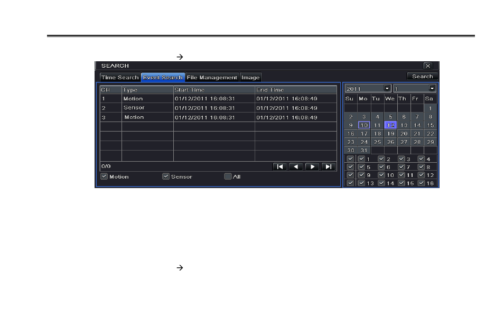
Task: Choose day 6 in the calendar
Action: click(x=404, y=117)
